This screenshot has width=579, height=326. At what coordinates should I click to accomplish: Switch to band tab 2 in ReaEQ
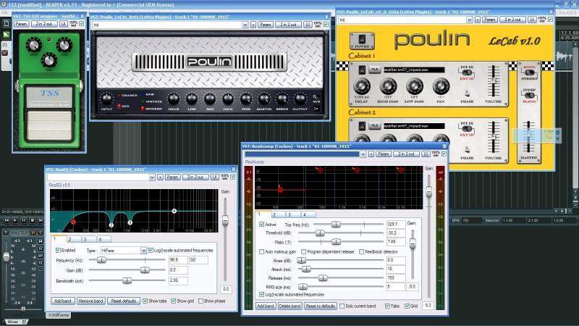(71, 238)
